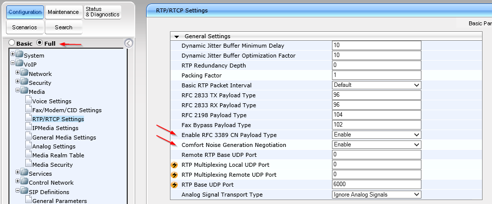This screenshot has width=492, height=204.
Task: Click the Security folder icon
Action: point(24,82)
